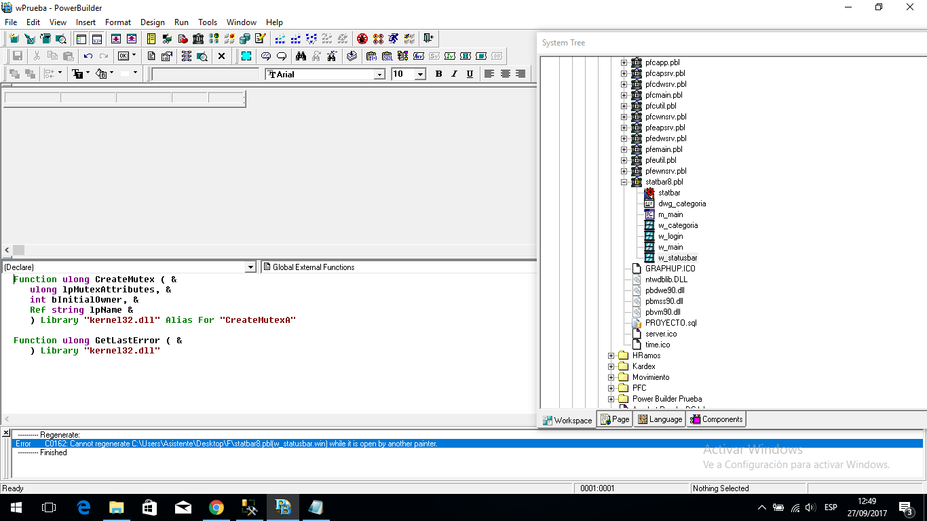The width and height of the screenshot is (927, 521).
Task: Open the font size 10 dropdown
Action: tap(420, 75)
